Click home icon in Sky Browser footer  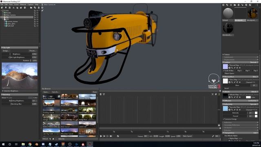pyautogui.click(x=53, y=139)
